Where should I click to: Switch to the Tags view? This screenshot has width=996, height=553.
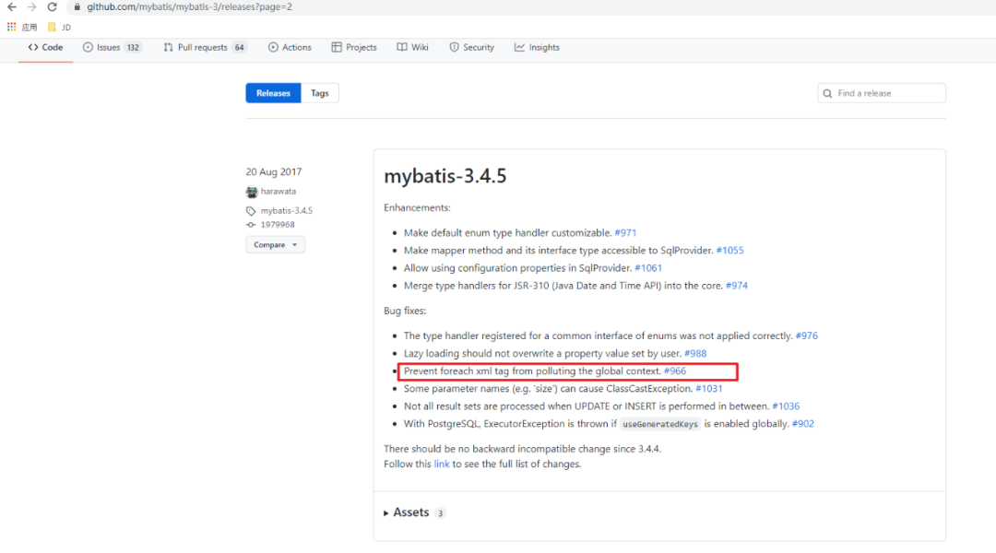coord(319,93)
